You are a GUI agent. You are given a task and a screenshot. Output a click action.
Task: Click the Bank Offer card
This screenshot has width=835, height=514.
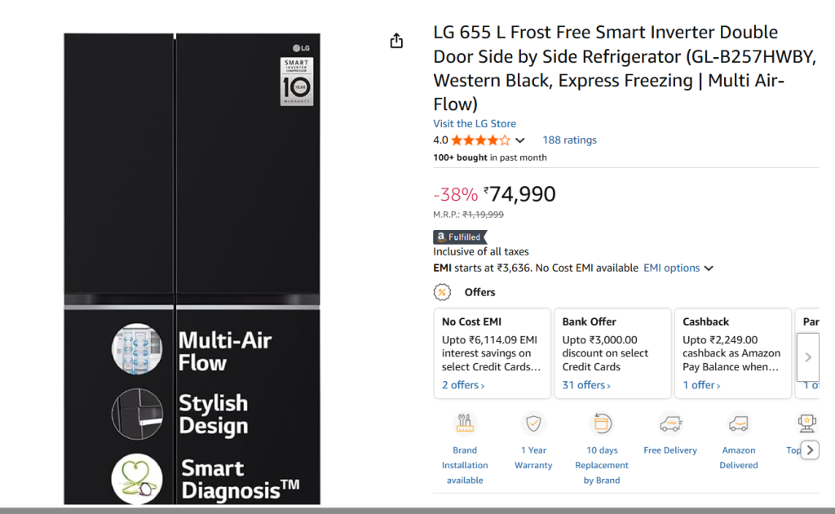pos(612,352)
